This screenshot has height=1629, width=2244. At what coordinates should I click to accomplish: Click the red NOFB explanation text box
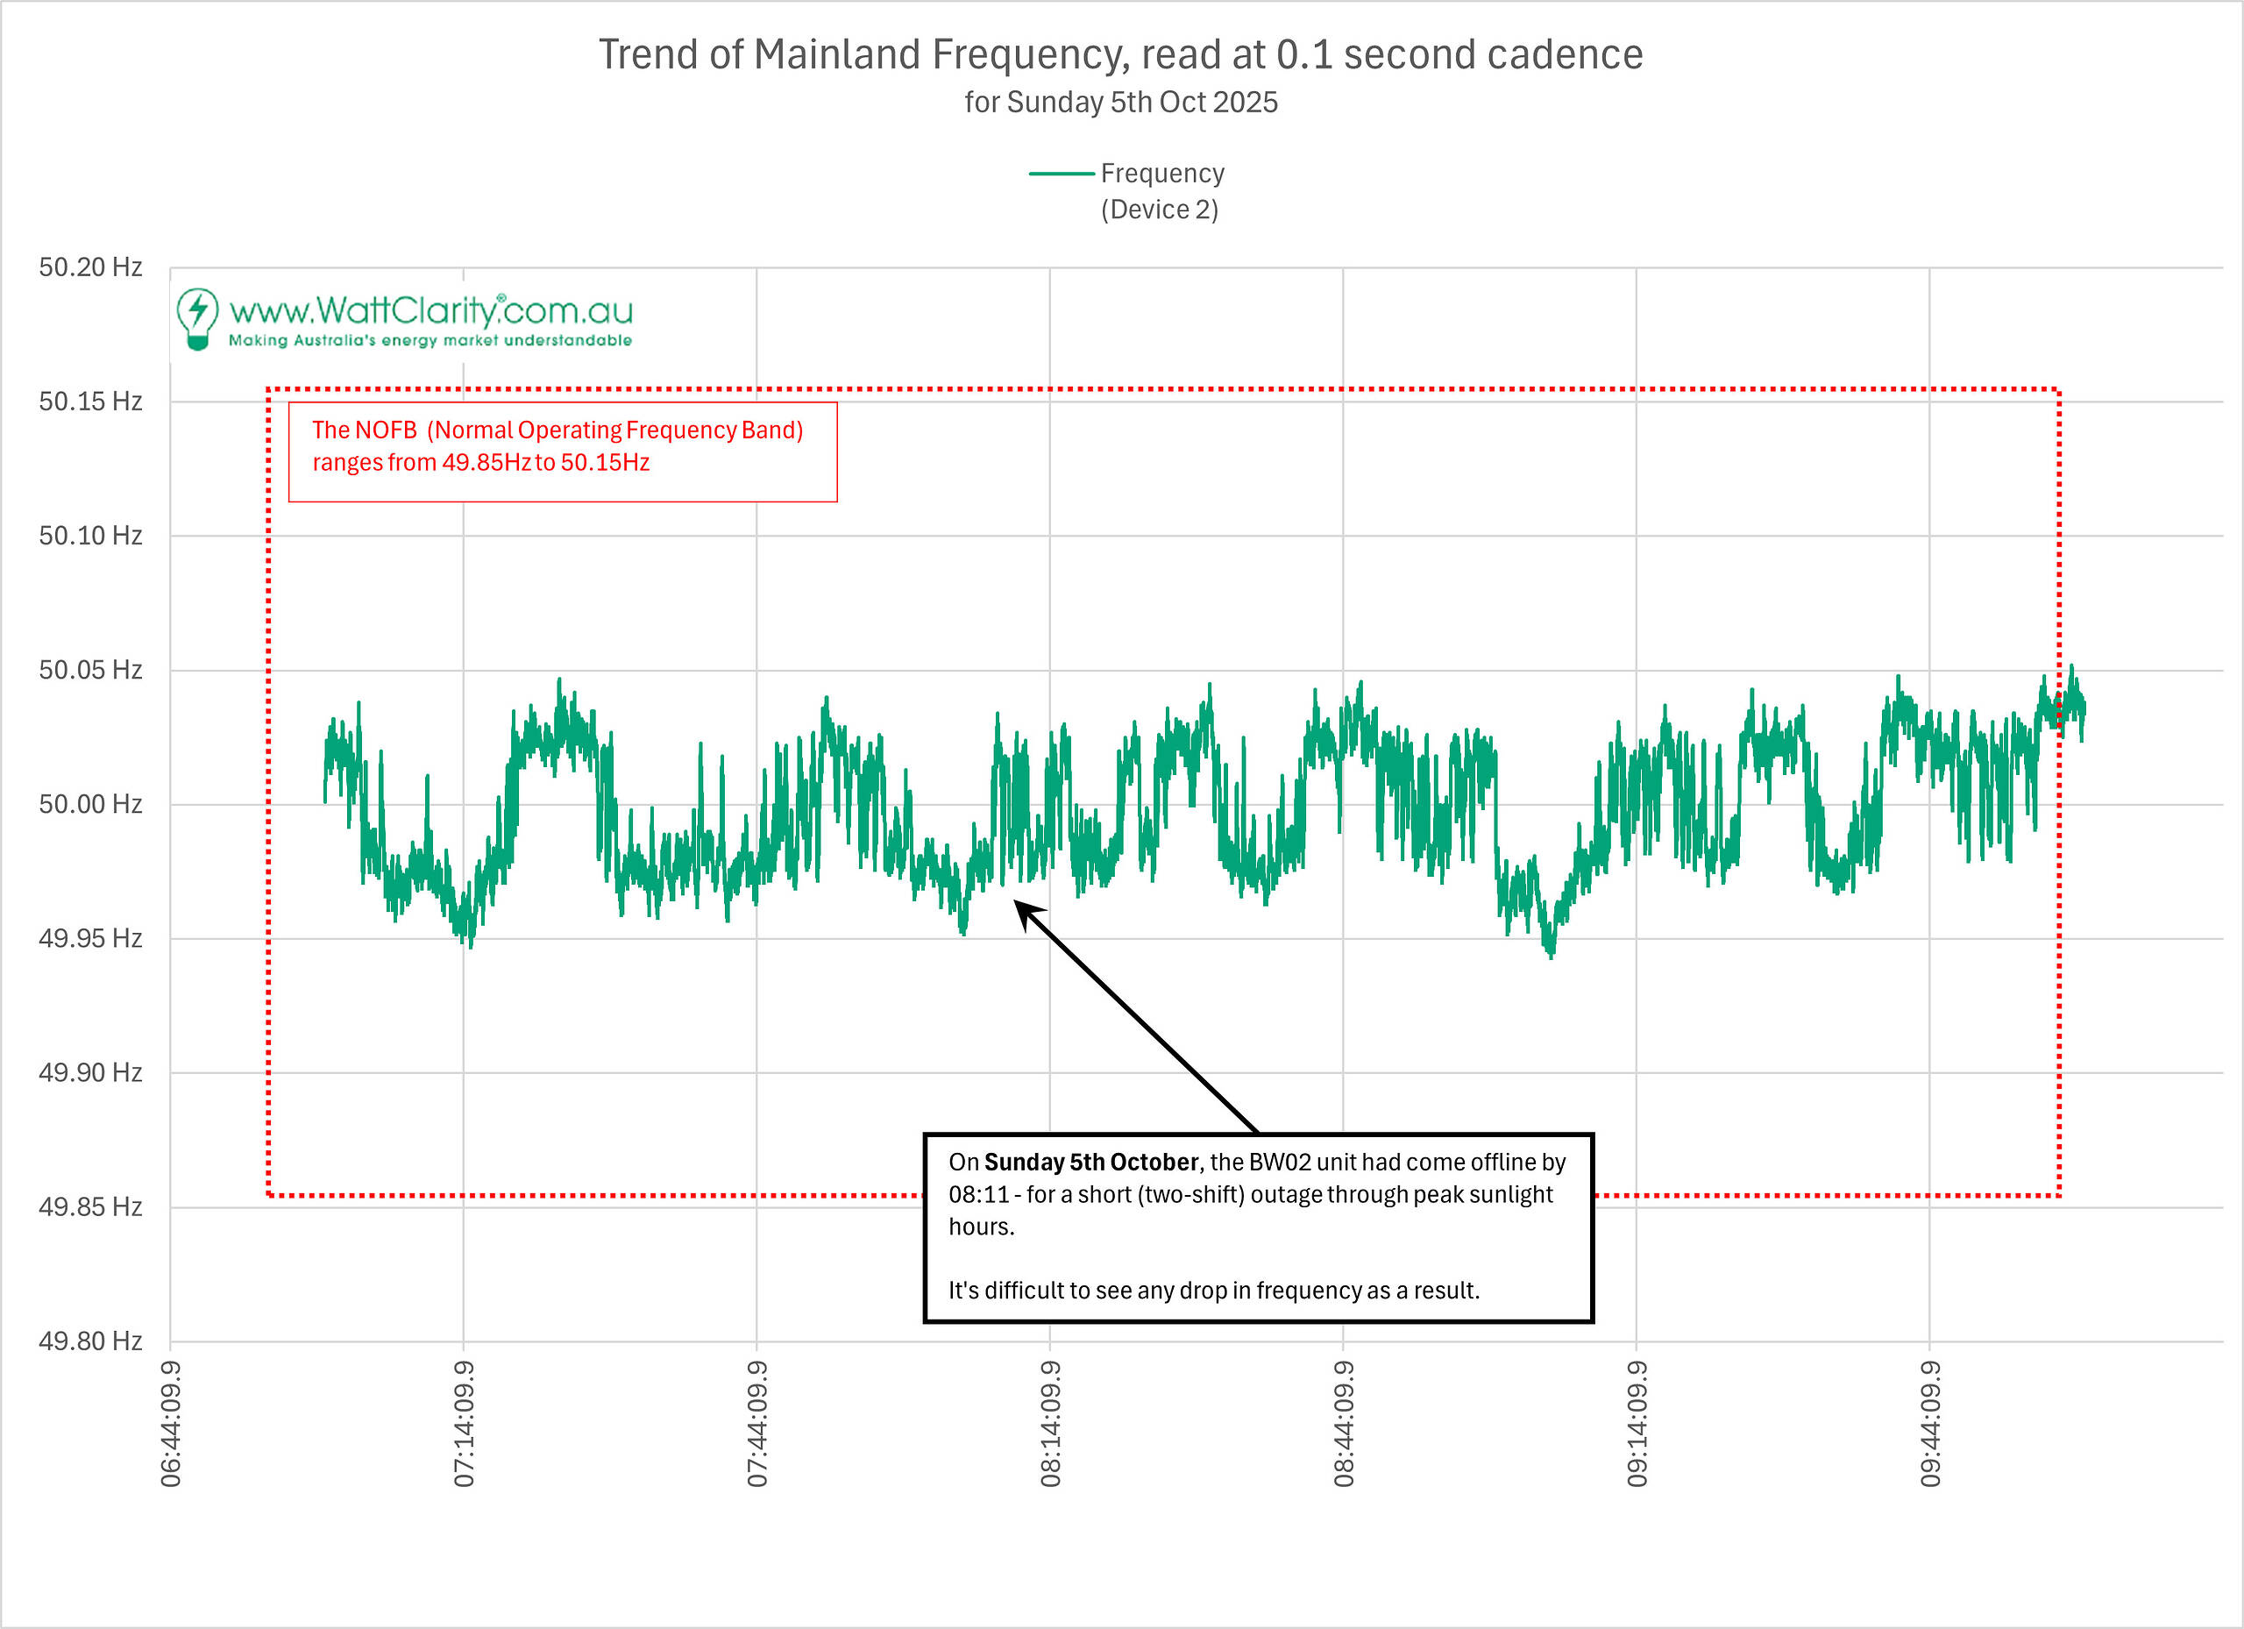(562, 452)
